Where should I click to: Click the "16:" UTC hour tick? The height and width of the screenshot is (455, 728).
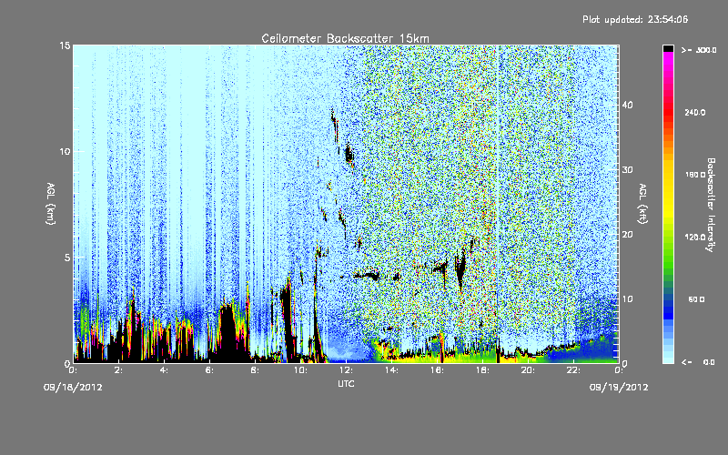(x=437, y=370)
